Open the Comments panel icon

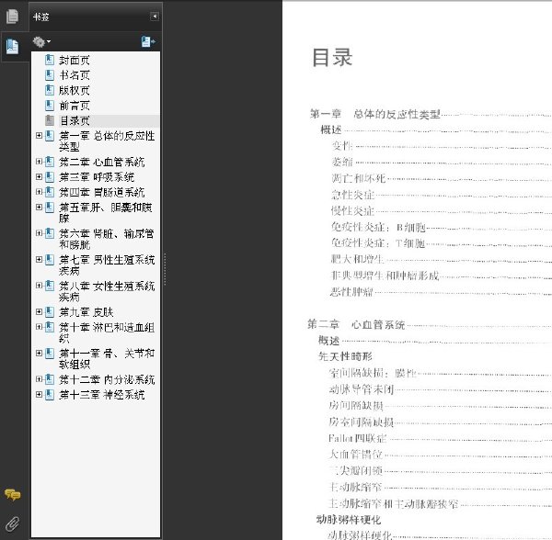point(13,495)
